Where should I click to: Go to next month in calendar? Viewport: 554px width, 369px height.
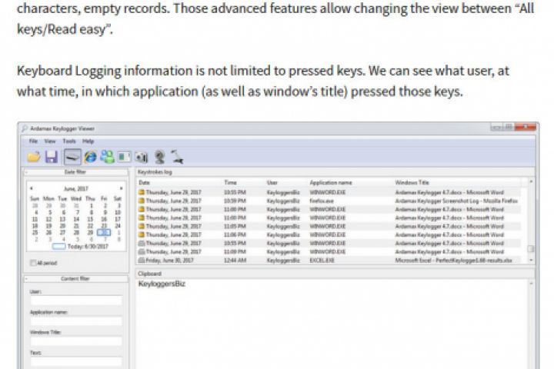tap(122, 188)
